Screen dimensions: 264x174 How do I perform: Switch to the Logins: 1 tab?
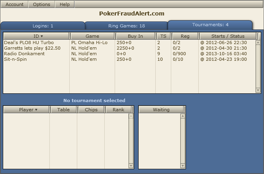43,26
